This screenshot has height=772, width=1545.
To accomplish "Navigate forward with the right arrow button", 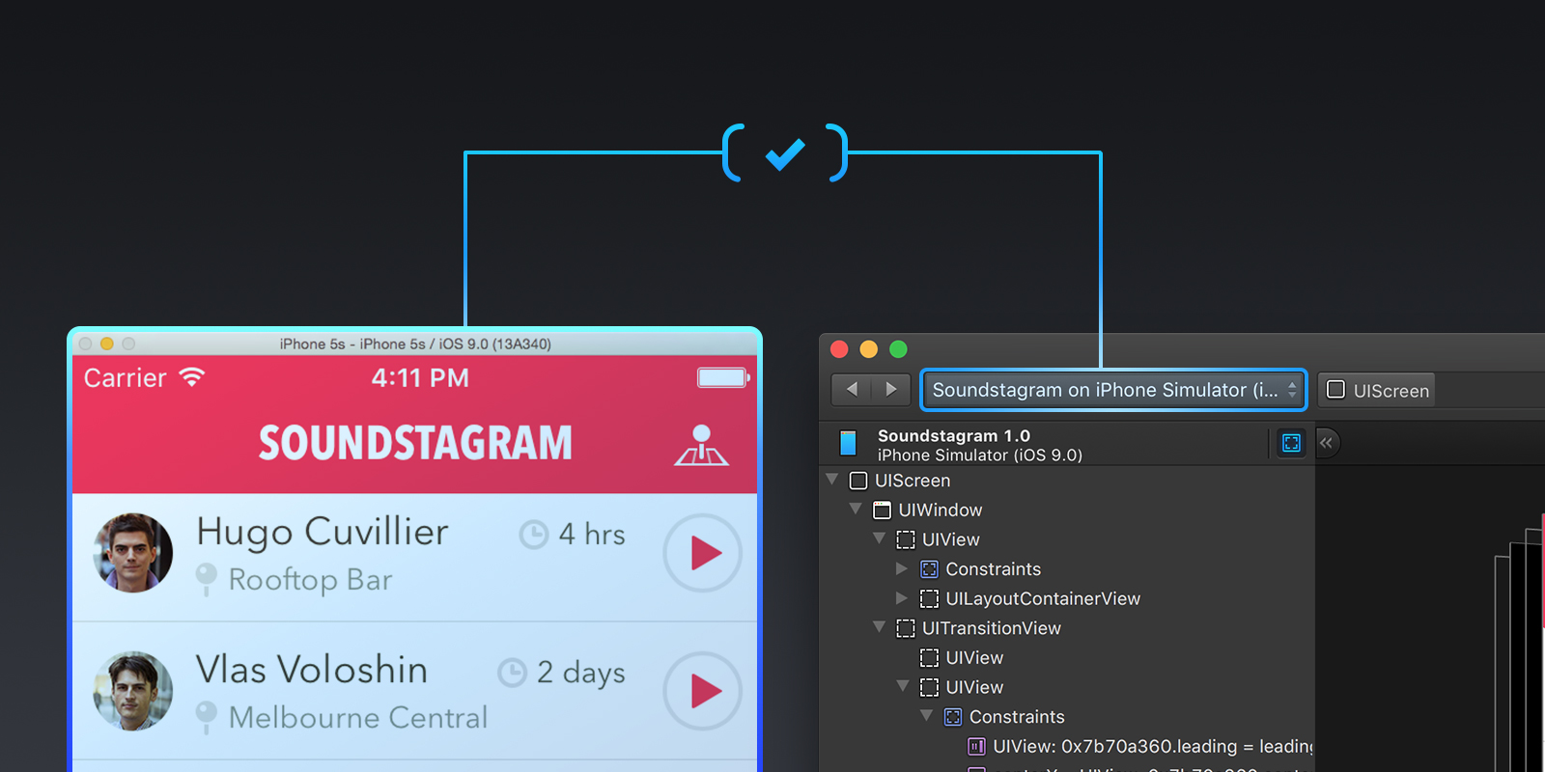I will point(891,390).
